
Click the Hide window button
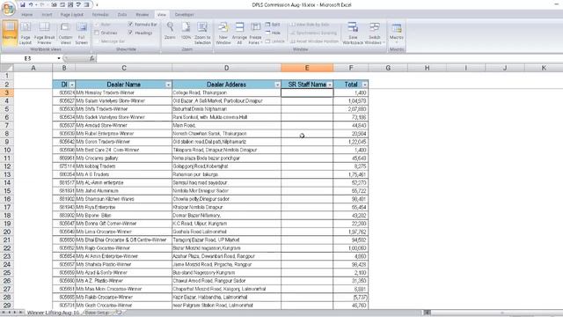click(273, 33)
